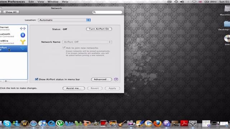The image size is (230, 129).
Task: Open uTorrent from the Dock
Action: click(60, 123)
